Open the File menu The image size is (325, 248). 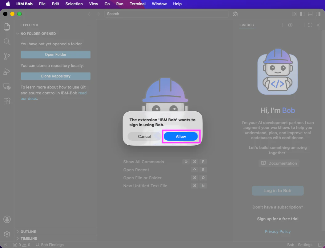pyautogui.click(x=42, y=4)
